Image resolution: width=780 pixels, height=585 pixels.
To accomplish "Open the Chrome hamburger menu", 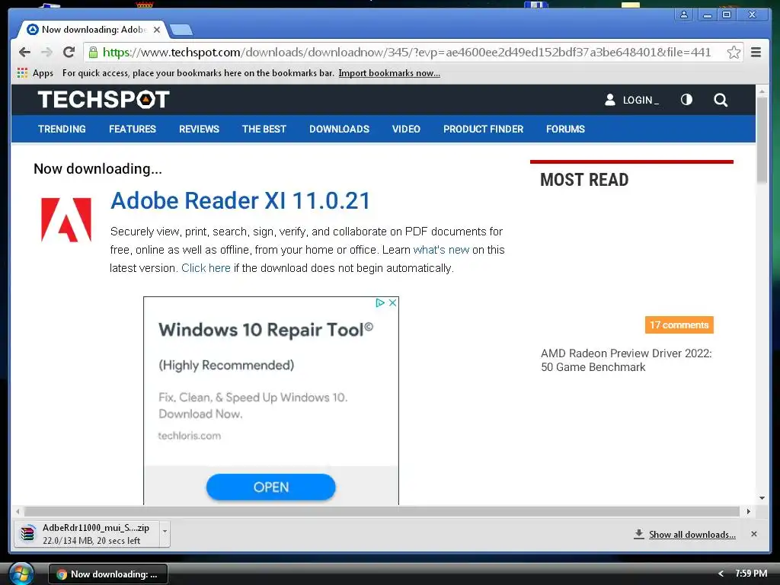I will (756, 53).
